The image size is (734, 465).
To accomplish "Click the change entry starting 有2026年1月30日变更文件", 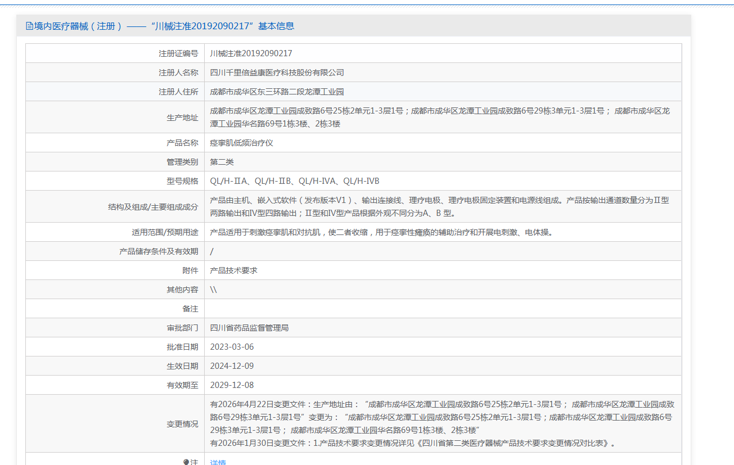I will pyautogui.click(x=413, y=443).
